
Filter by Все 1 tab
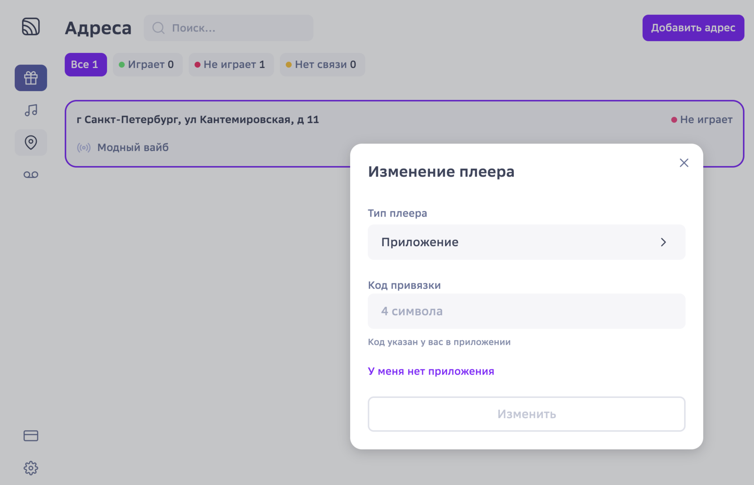(x=85, y=65)
